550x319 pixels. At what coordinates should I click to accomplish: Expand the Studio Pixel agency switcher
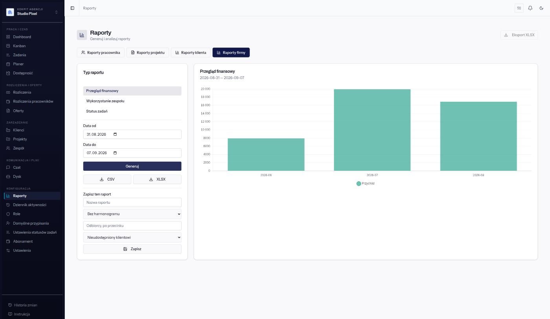32,12
